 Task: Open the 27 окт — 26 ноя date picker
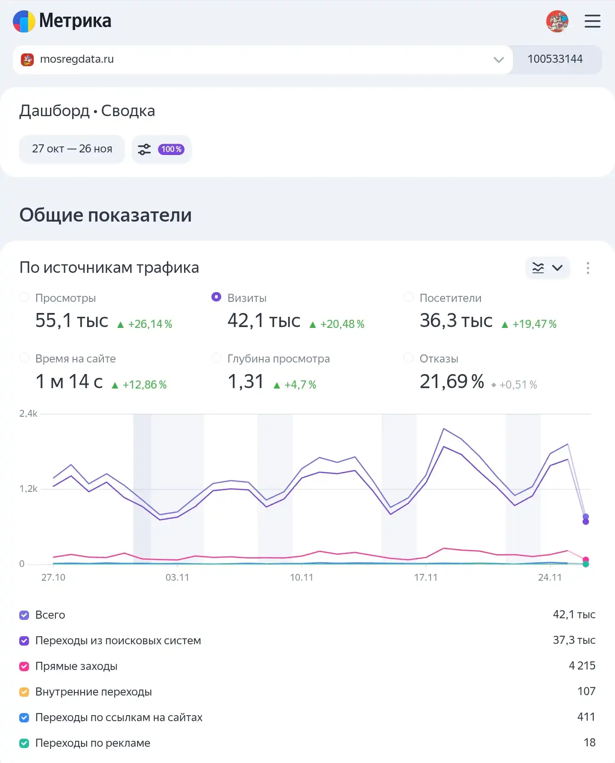[x=72, y=149]
